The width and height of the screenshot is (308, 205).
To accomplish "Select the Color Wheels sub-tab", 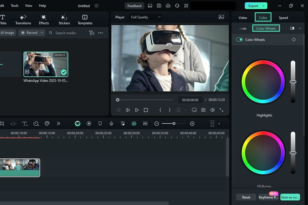I will coord(266,29).
